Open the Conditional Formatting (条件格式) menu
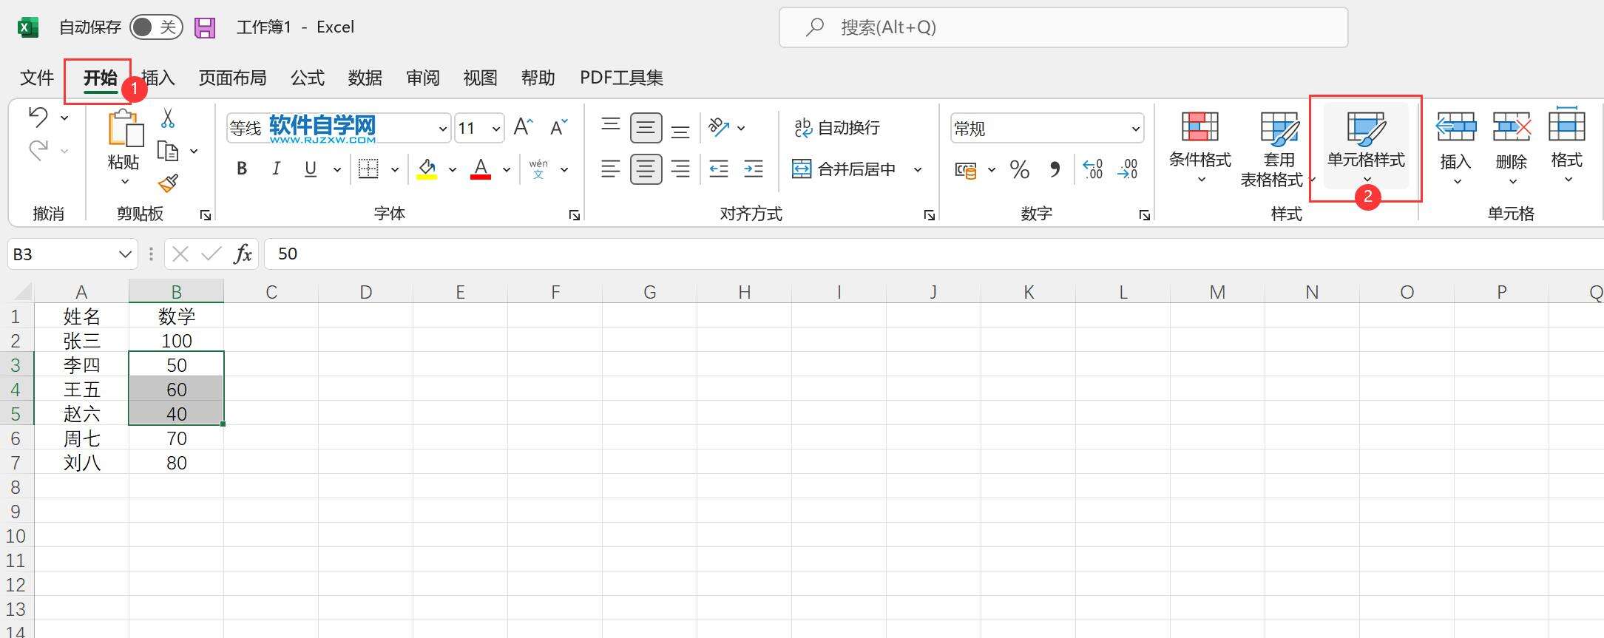This screenshot has height=638, width=1604. [1199, 147]
